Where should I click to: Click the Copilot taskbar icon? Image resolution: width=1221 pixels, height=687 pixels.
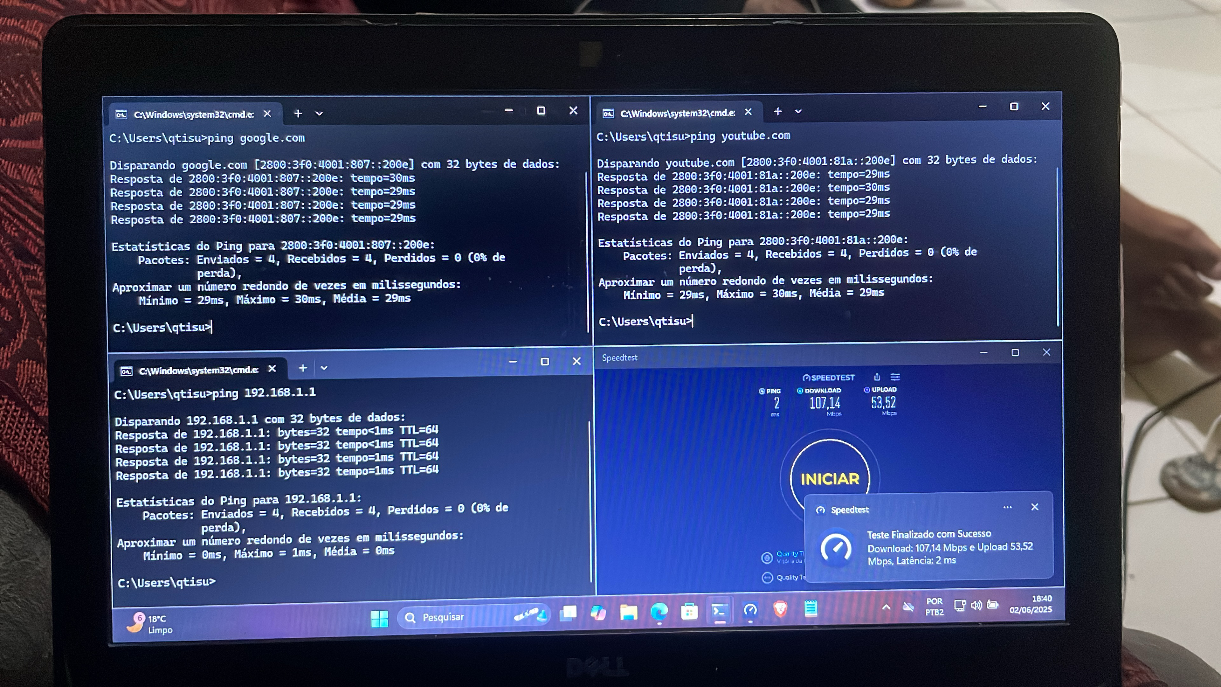pos(598,613)
